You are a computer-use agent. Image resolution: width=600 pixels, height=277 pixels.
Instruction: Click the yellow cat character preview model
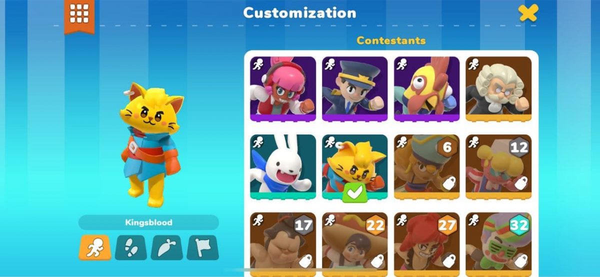[x=150, y=144]
